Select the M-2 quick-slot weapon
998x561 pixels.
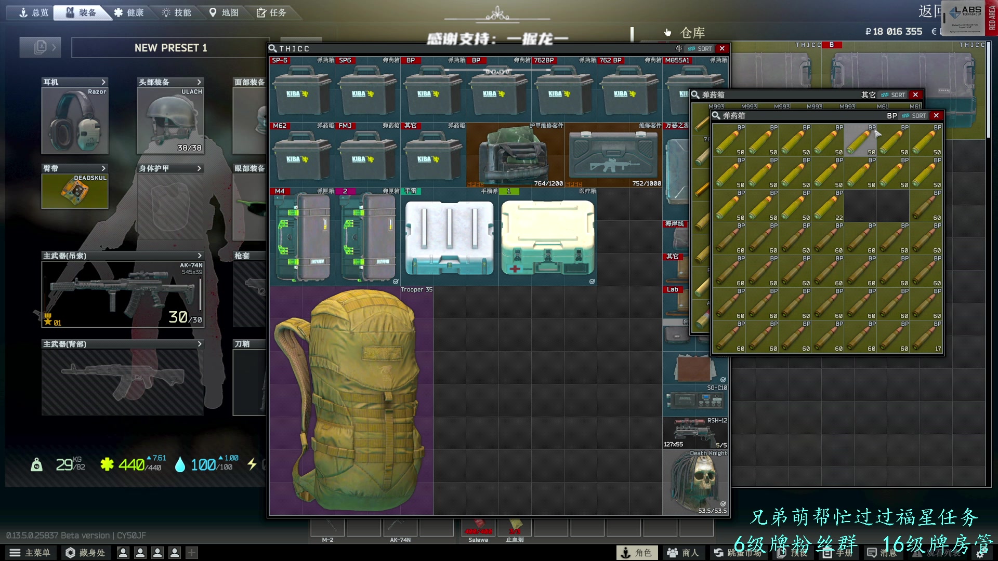(327, 528)
